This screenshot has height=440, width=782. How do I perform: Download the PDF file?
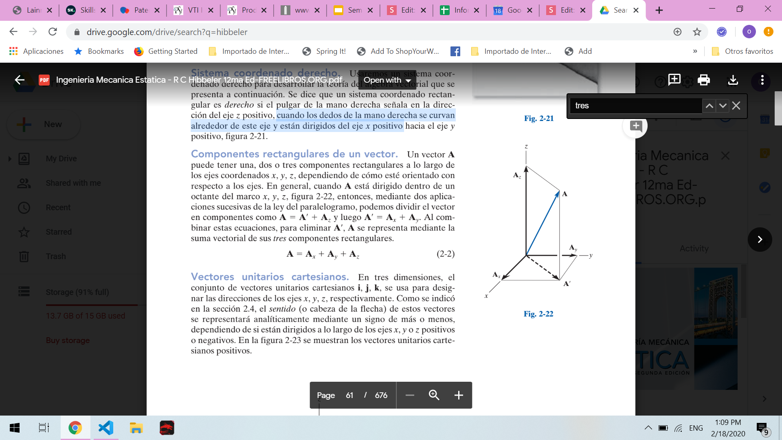(733, 80)
